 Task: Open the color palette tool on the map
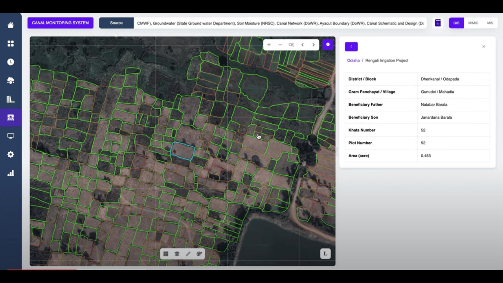tap(199, 254)
